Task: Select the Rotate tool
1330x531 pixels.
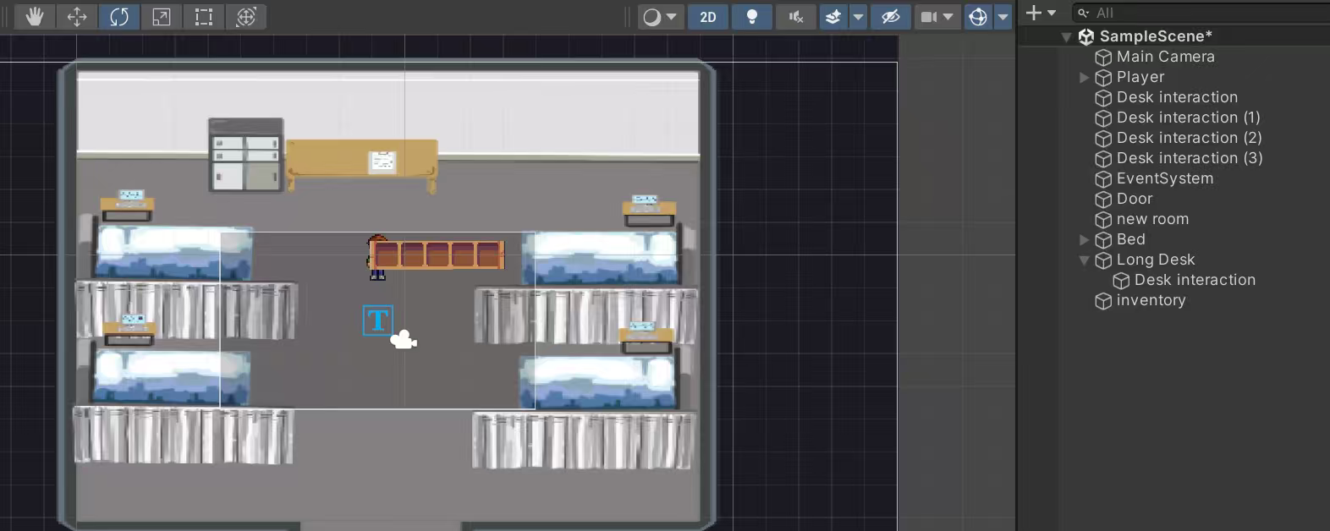Action: [x=119, y=17]
